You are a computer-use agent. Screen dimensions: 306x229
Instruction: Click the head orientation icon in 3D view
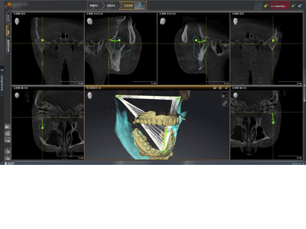point(89,95)
